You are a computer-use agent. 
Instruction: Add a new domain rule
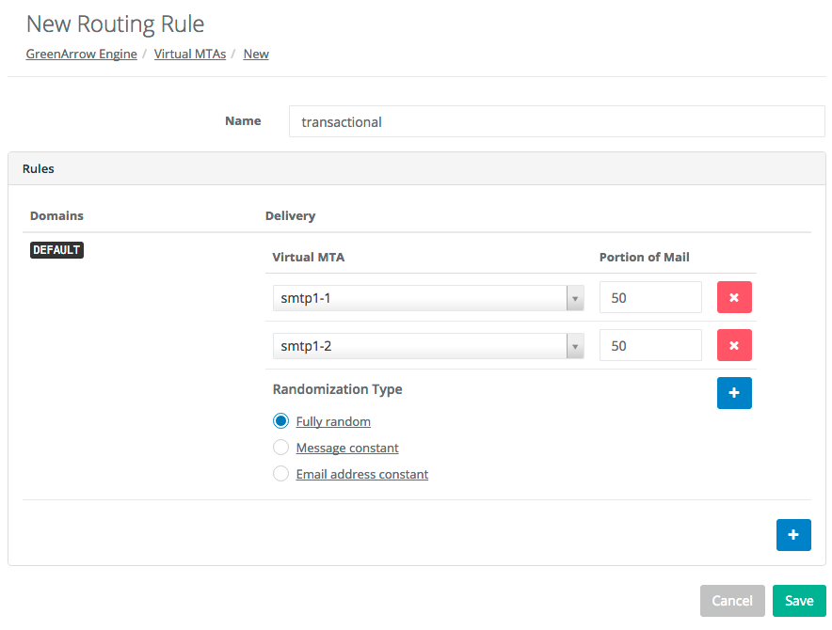click(793, 534)
